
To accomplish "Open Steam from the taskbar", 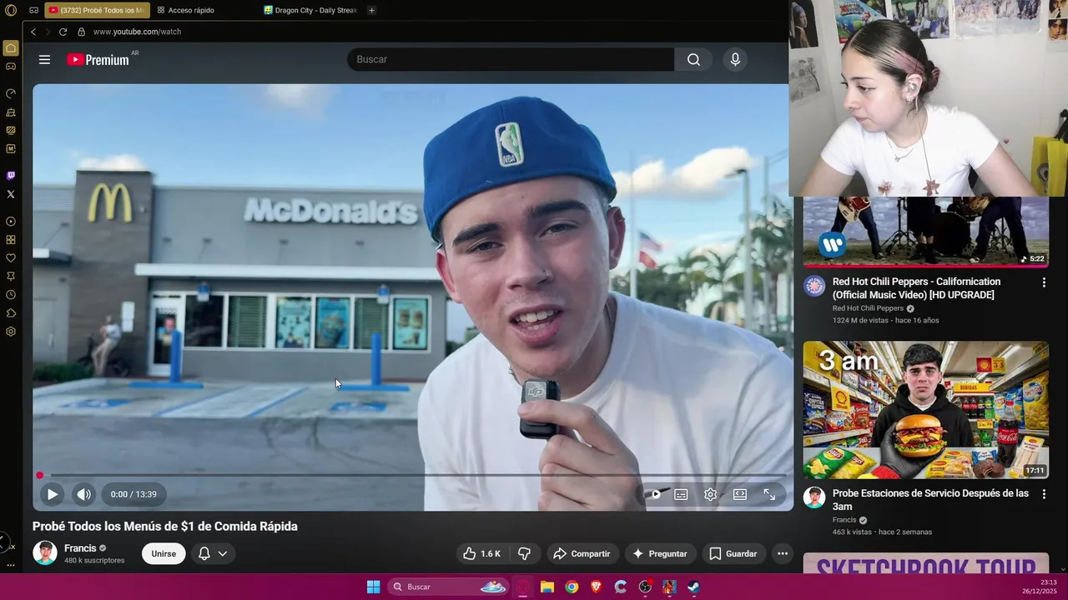I will 693,587.
